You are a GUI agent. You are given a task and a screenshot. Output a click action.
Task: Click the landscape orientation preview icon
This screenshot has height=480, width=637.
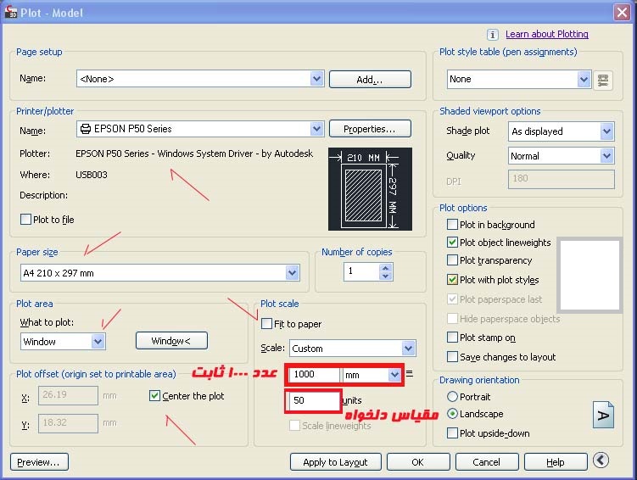pyautogui.click(x=603, y=416)
